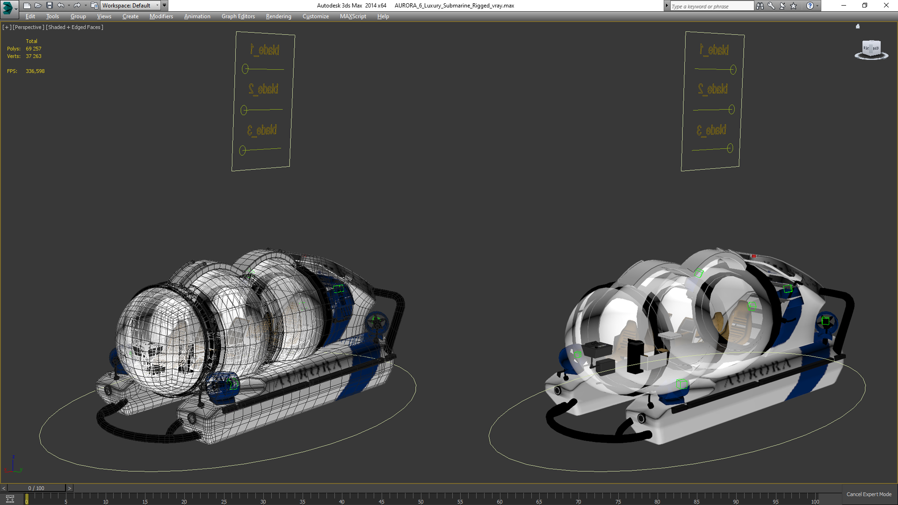Click the [Perspective] viewport label
The height and width of the screenshot is (505, 898).
[28, 27]
